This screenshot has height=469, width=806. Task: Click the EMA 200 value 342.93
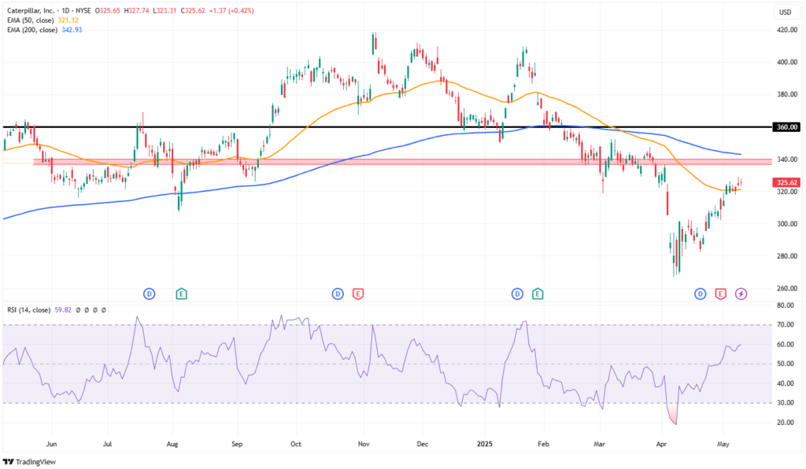pyautogui.click(x=72, y=31)
